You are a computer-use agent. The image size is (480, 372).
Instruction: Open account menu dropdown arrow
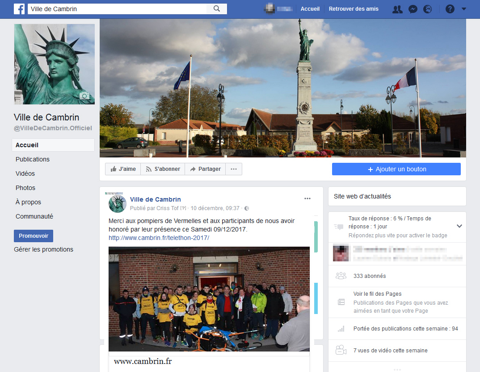(x=464, y=9)
